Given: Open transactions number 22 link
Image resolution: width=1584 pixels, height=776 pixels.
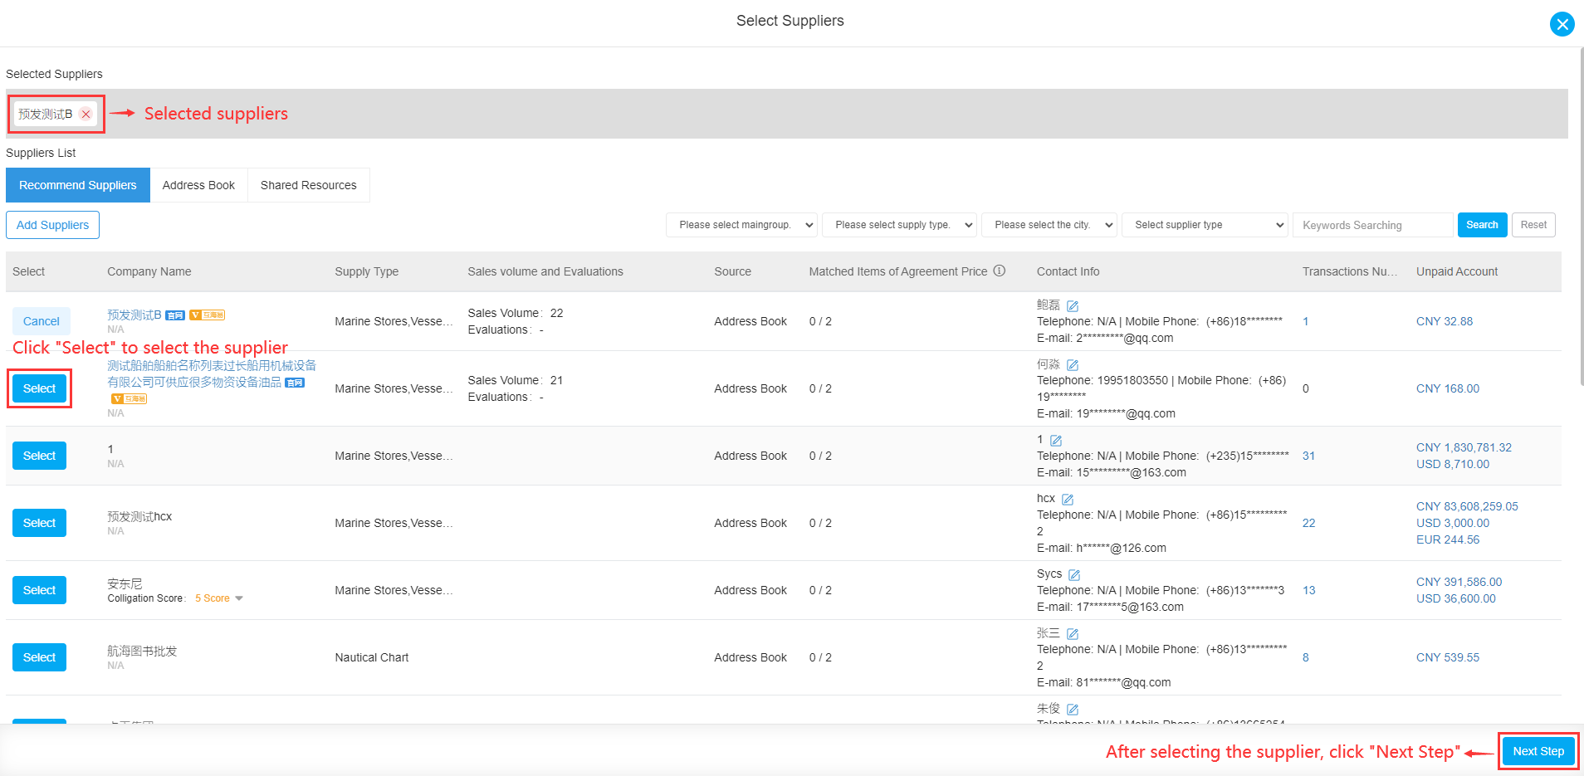Looking at the screenshot, I should pyautogui.click(x=1308, y=523).
